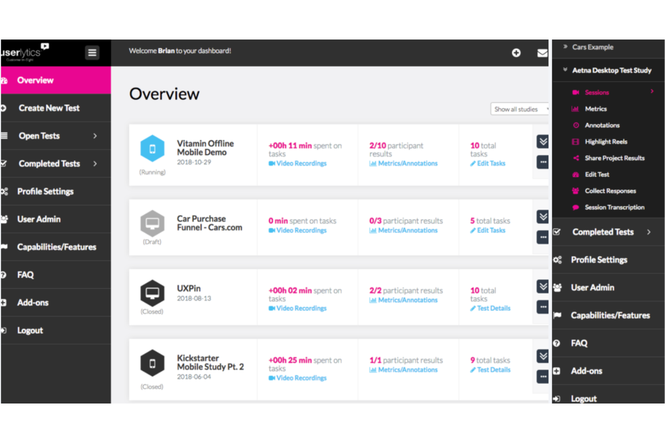
Task: Click the envelope message icon in the header
Action: point(543,53)
